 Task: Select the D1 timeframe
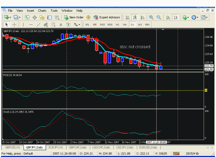pos(132,25)
